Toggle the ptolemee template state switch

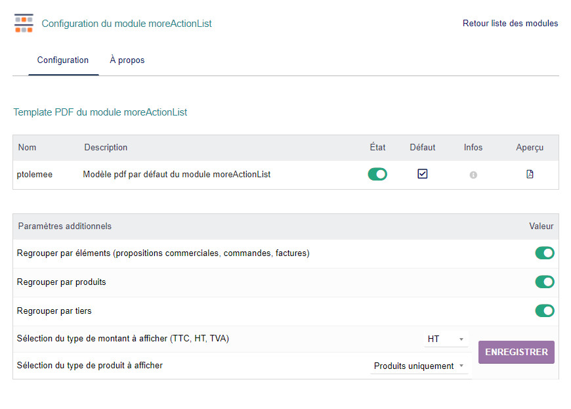377,175
